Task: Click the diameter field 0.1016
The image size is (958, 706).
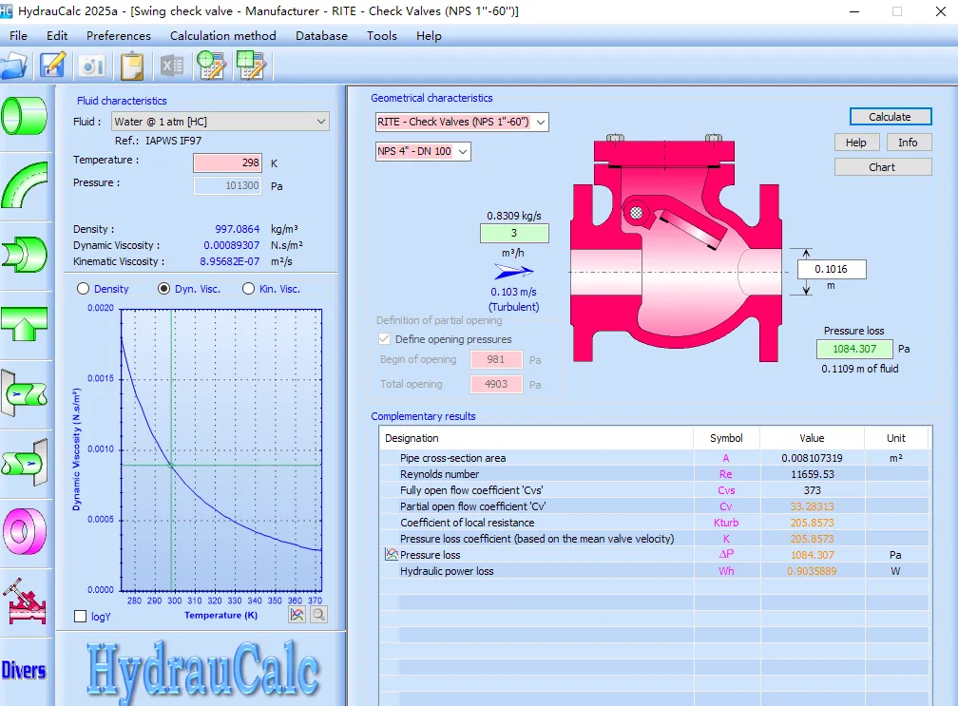Action: tap(832, 269)
